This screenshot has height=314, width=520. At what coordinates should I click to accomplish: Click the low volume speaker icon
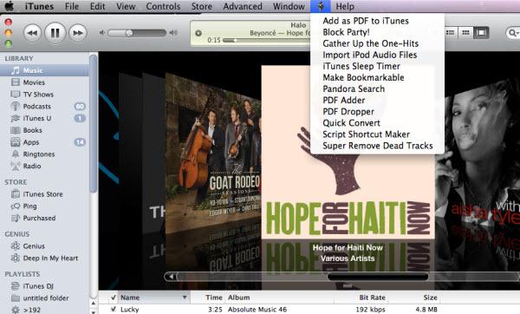point(102,33)
